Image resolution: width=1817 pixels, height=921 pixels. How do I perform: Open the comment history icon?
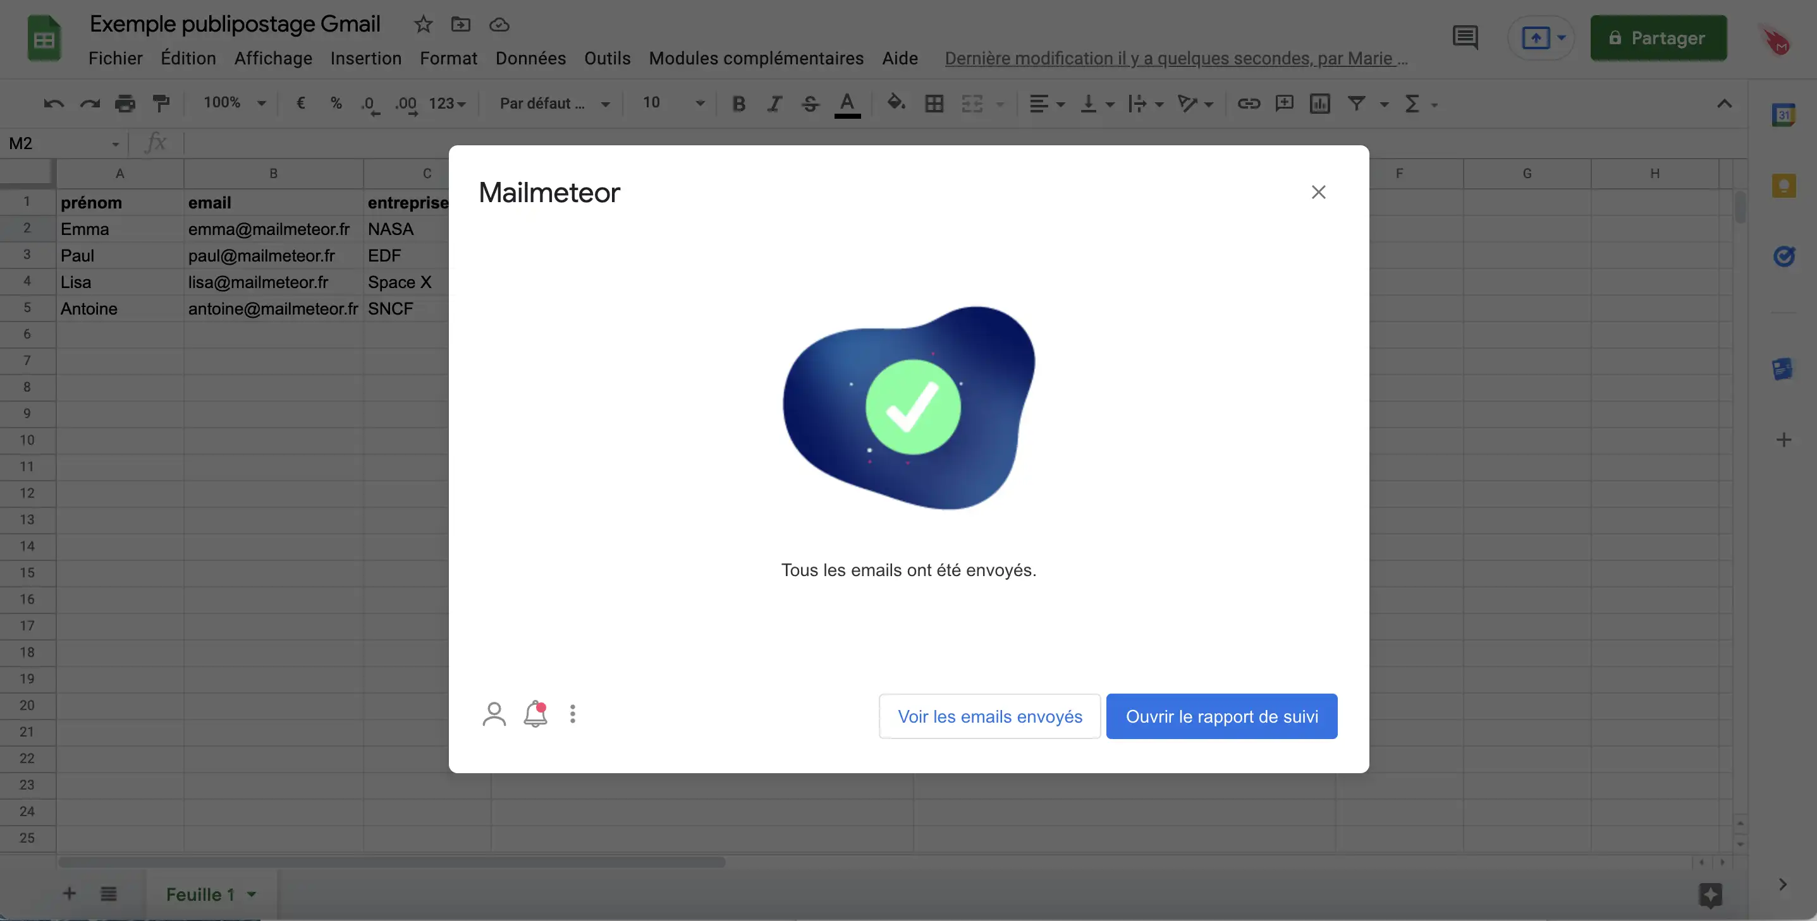coord(1465,37)
